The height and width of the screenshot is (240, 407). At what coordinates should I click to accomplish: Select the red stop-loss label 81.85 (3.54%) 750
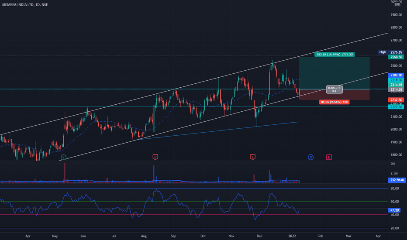[335, 102]
